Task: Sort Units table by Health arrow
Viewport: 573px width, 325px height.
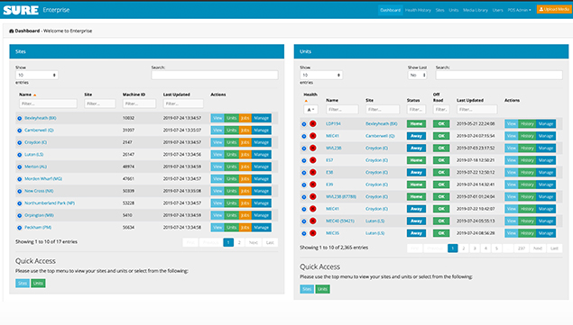Action: click(x=306, y=101)
